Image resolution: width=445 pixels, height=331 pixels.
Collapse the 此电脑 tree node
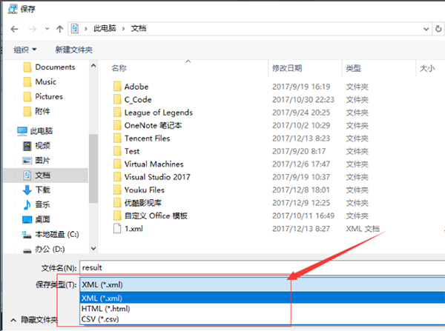coord(10,131)
